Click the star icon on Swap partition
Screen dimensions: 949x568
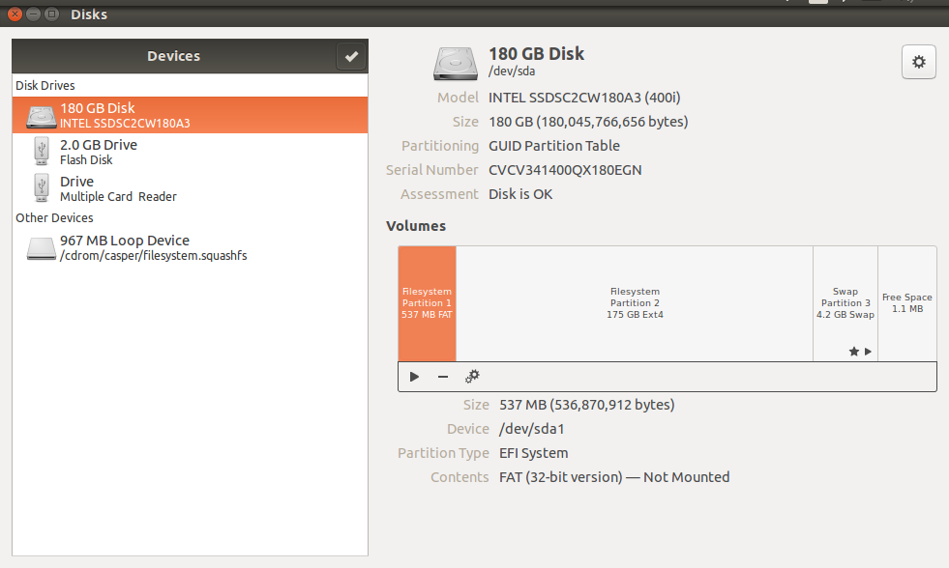pyautogui.click(x=854, y=352)
